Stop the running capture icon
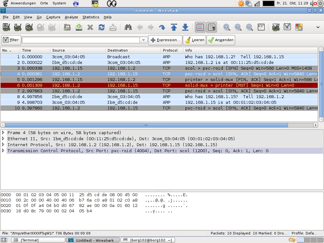This screenshot has height=243, width=324. pos(40,27)
